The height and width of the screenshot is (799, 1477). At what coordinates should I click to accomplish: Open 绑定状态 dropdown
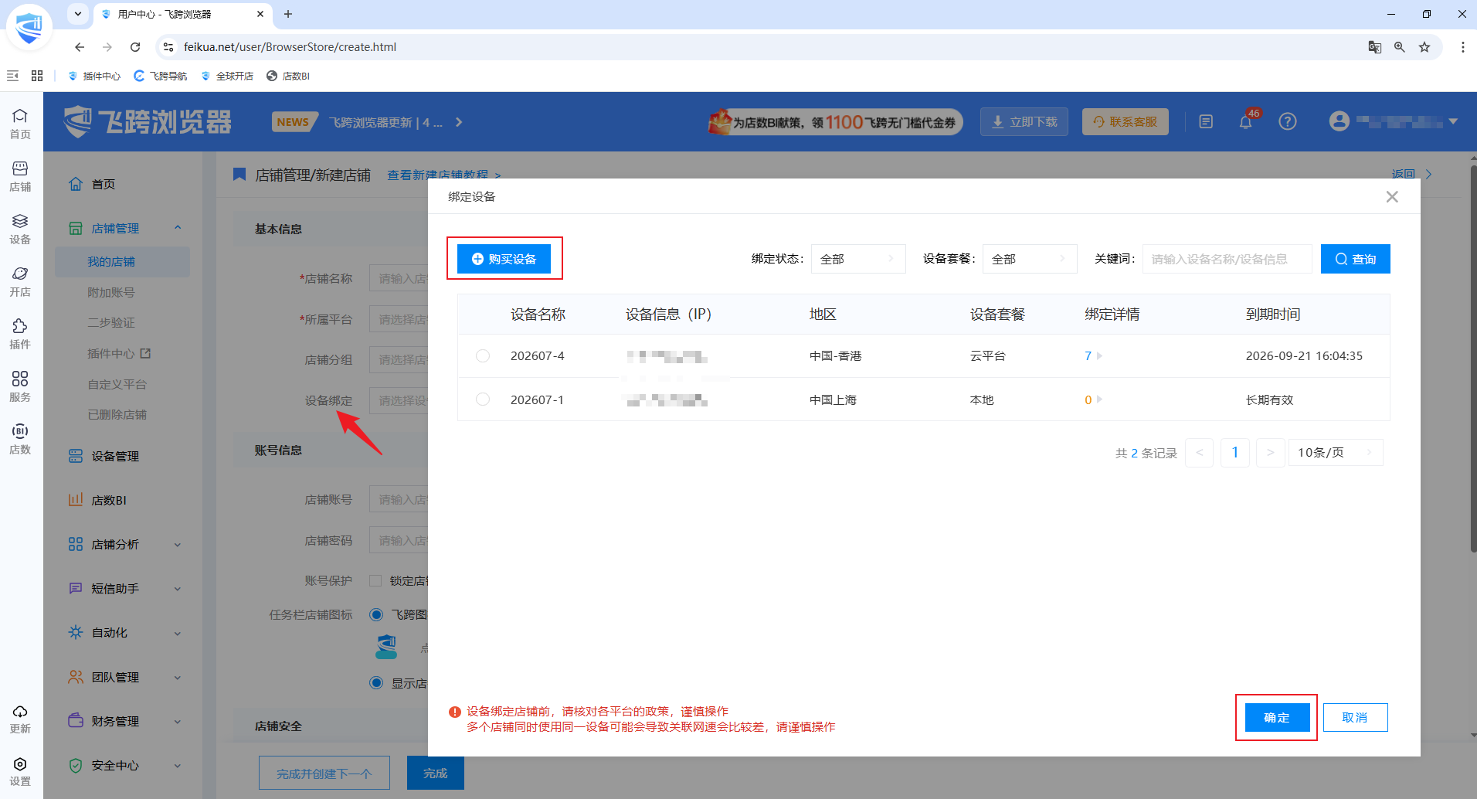pyautogui.click(x=858, y=259)
